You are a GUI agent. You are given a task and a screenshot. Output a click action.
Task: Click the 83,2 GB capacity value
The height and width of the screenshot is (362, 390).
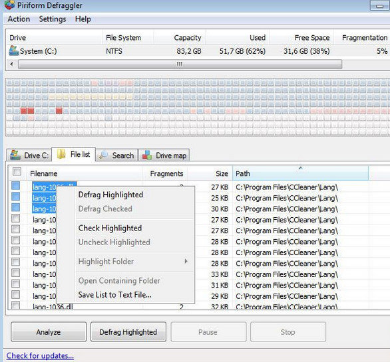[189, 51]
